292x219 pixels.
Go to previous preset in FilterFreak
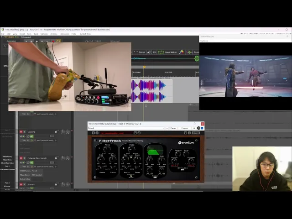point(93,133)
